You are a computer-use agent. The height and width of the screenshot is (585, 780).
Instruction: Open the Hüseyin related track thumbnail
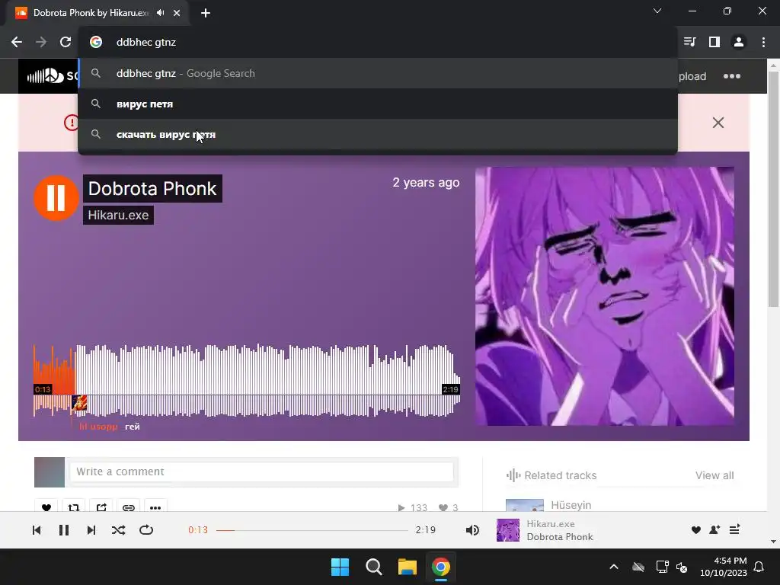pos(525,505)
